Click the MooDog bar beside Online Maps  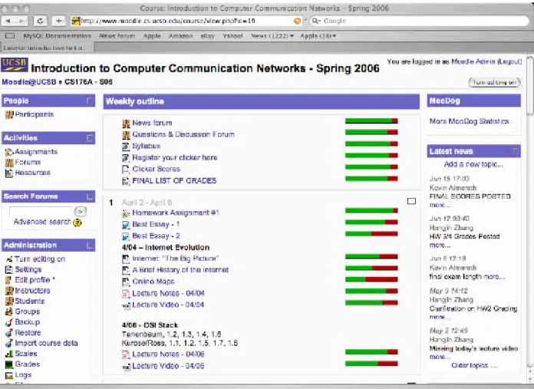371,279
